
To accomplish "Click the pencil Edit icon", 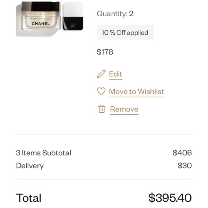I will point(101,74).
